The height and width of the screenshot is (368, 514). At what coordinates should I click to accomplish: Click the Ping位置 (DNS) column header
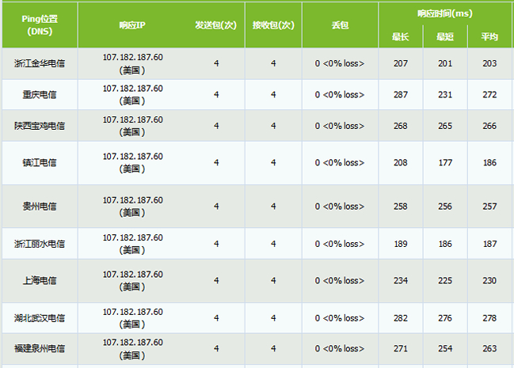tap(39, 25)
